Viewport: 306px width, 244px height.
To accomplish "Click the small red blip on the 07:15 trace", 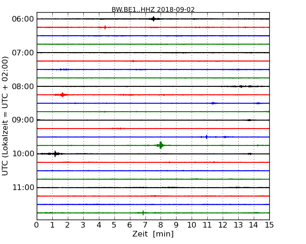I will click(133, 61).
